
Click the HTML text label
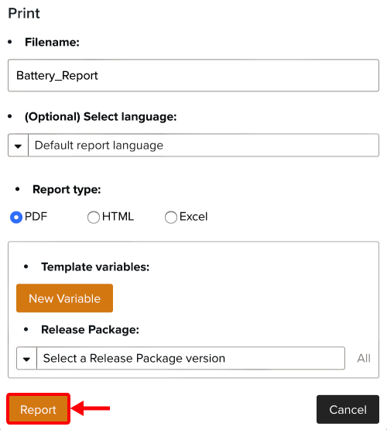[x=118, y=217]
